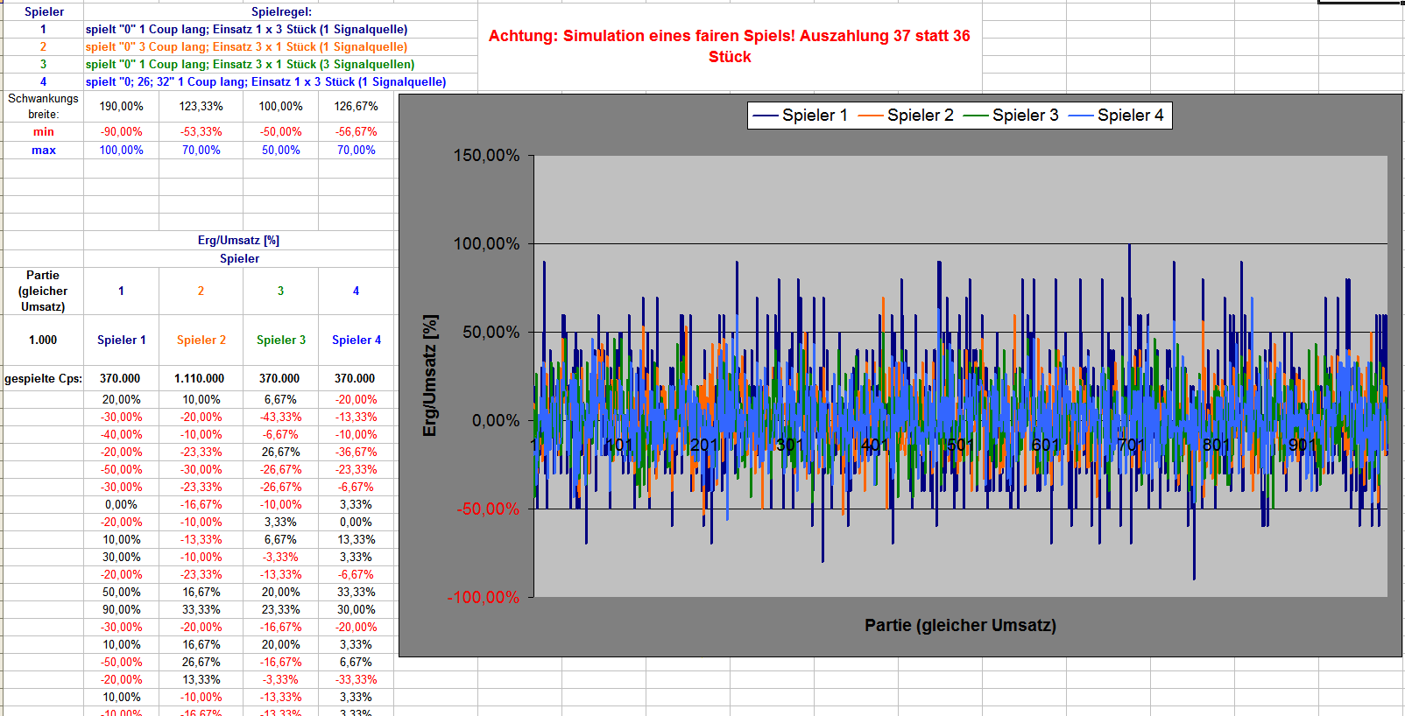Click the Spieler 4 legend entry in chart
1405x716 pixels.
coord(1116,115)
